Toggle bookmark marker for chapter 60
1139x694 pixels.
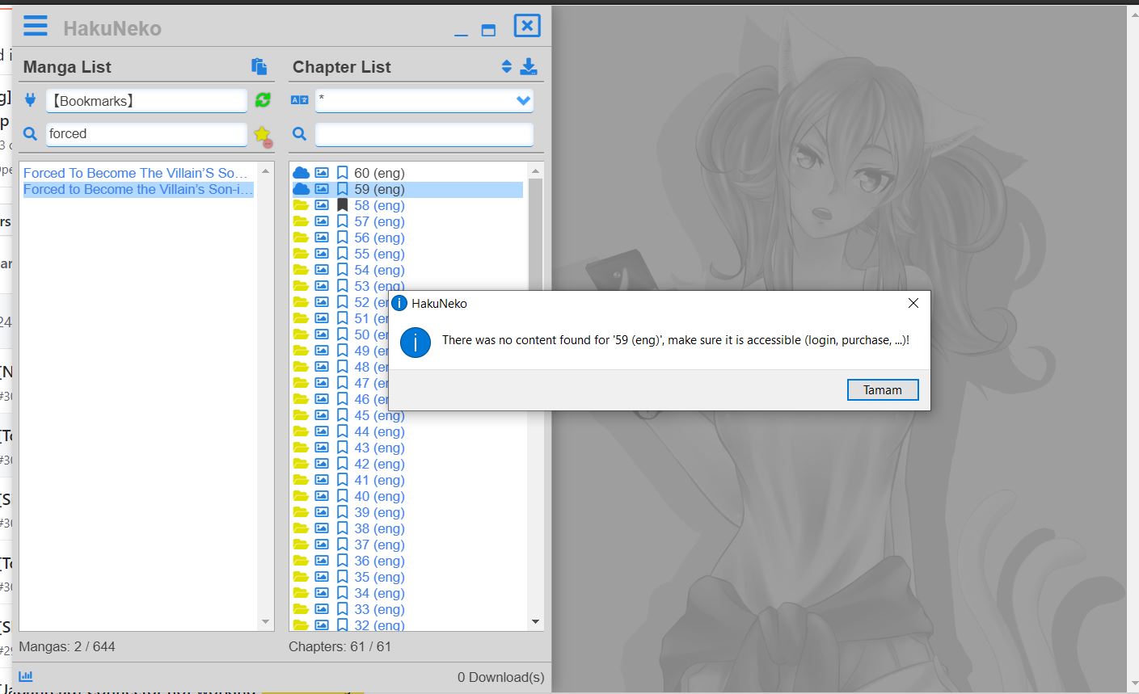click(342, 173)
